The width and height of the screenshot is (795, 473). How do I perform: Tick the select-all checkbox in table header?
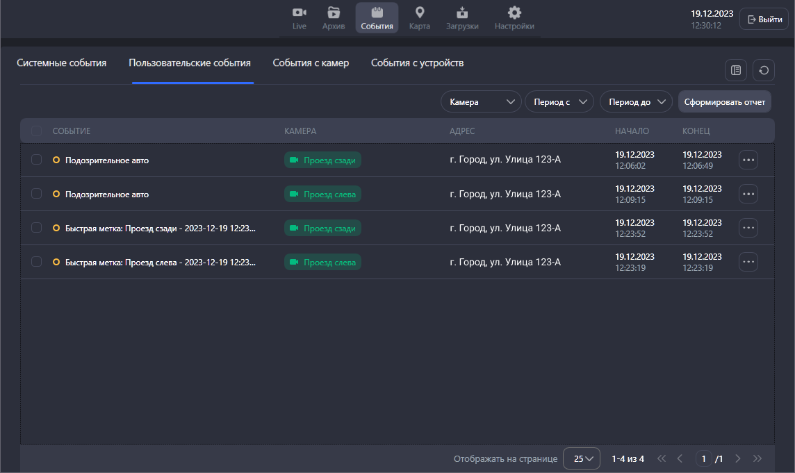pyautogui.click(x=37, y=131)
